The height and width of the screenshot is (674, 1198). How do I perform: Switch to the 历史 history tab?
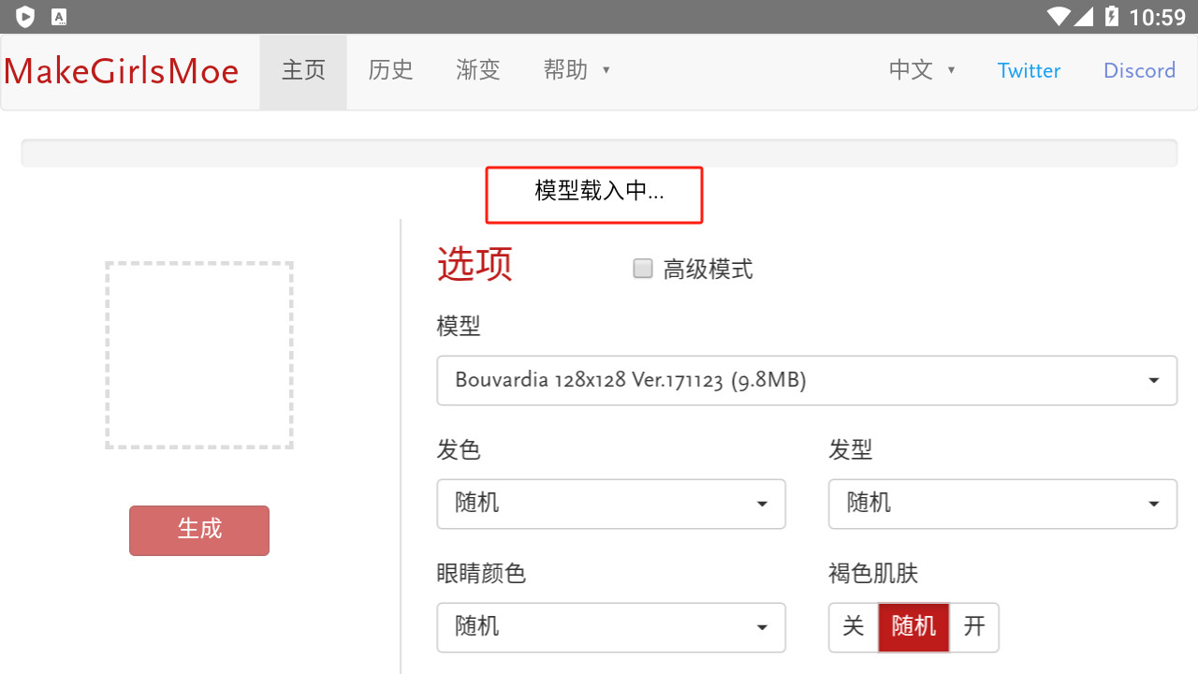[x=390, y=71]
